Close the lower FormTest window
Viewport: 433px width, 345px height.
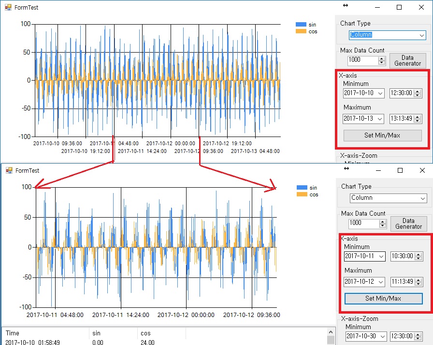pyautogui.click(x=422, y=170)
